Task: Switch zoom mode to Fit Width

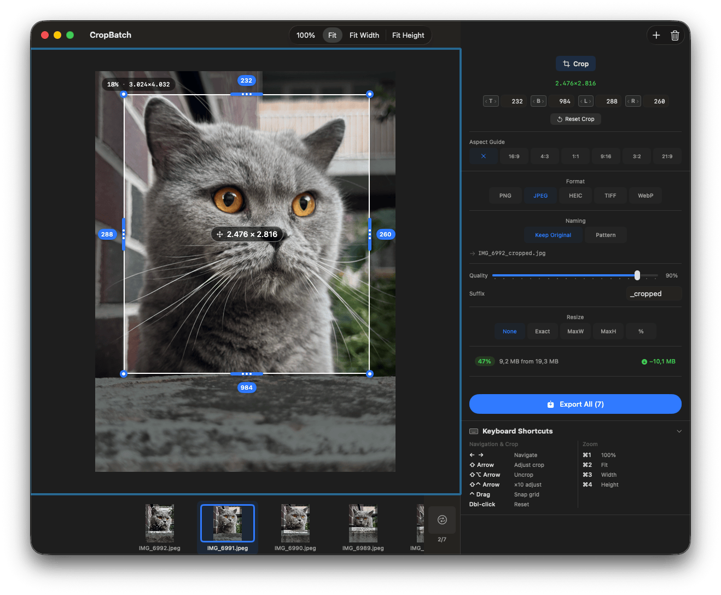Action: [364, 36]
